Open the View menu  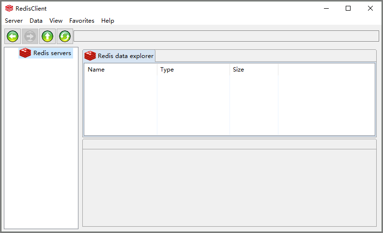click(x=56, y=21)
